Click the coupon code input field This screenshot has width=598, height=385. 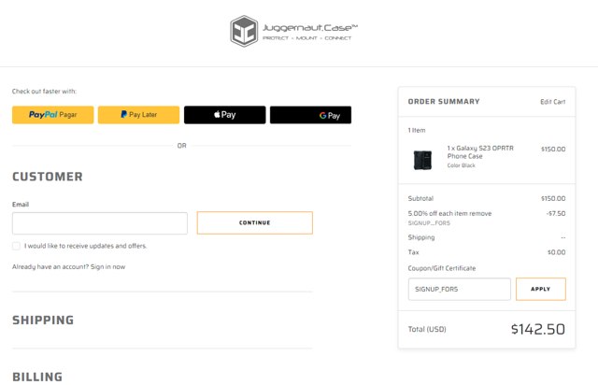click(459, 290)
